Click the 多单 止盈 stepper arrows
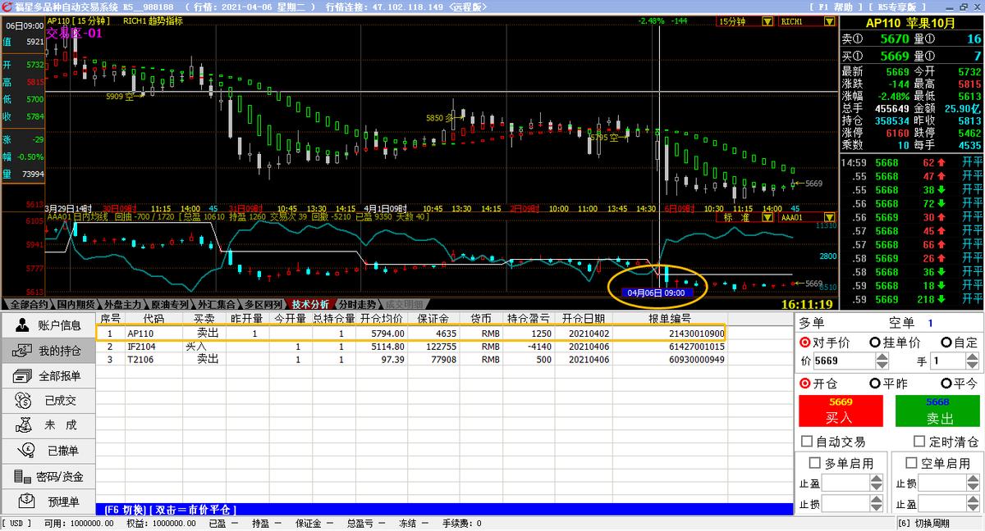This screenshot has width=985, height=531. coord(876,483)
